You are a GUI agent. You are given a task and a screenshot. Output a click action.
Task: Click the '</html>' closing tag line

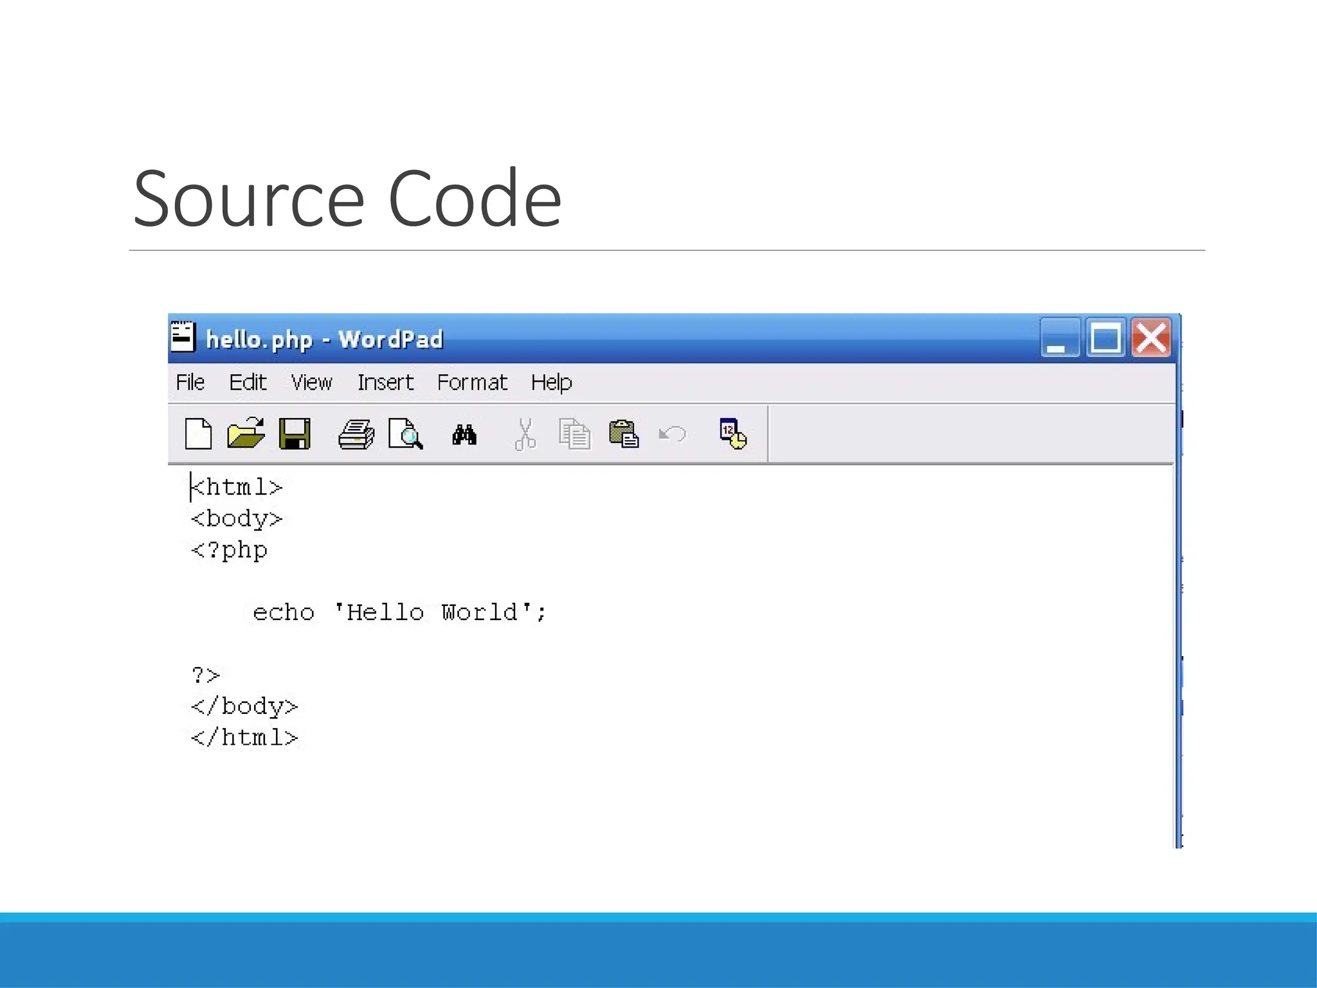pos(244,737)
